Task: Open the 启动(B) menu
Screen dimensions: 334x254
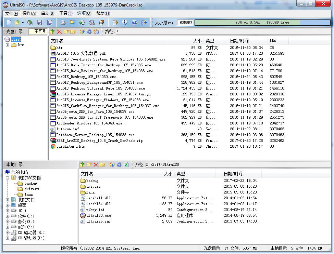Action: pyautogui.click(x=48, y=13)
